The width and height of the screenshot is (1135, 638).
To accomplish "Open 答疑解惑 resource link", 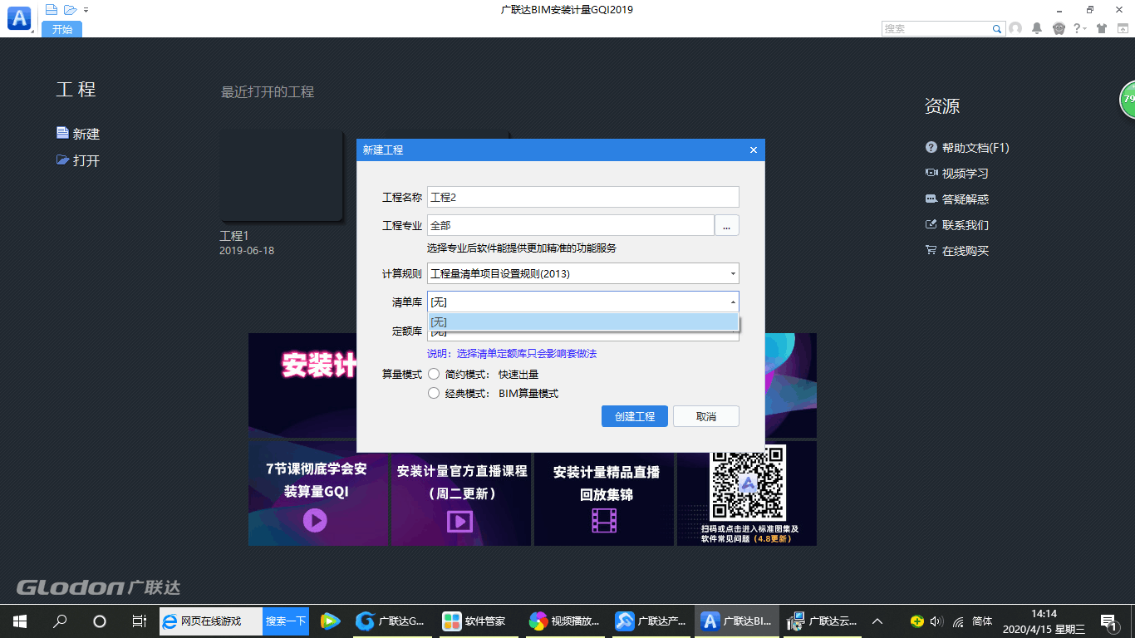I will (x=957, y=199).
